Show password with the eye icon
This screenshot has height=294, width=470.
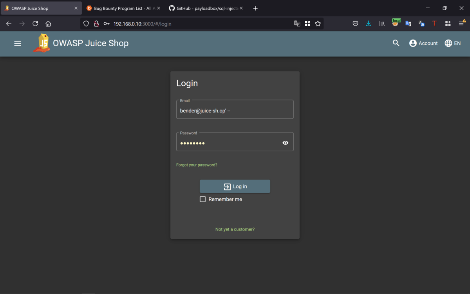[x=285, y=143]
